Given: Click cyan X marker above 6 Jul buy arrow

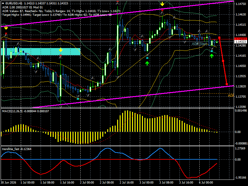Looking at the screenshot, I should [212, 51].
